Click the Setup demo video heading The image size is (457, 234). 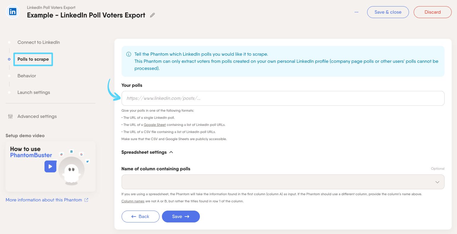tap(25, 136)
